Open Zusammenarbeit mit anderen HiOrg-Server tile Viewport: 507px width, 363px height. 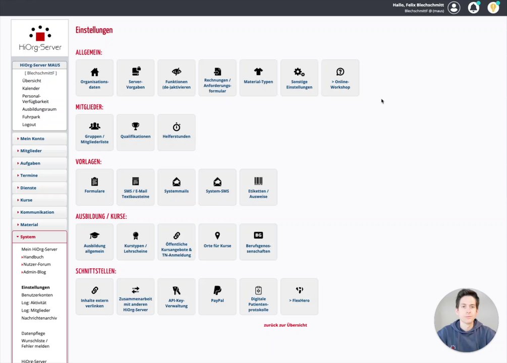pos(136,296)
